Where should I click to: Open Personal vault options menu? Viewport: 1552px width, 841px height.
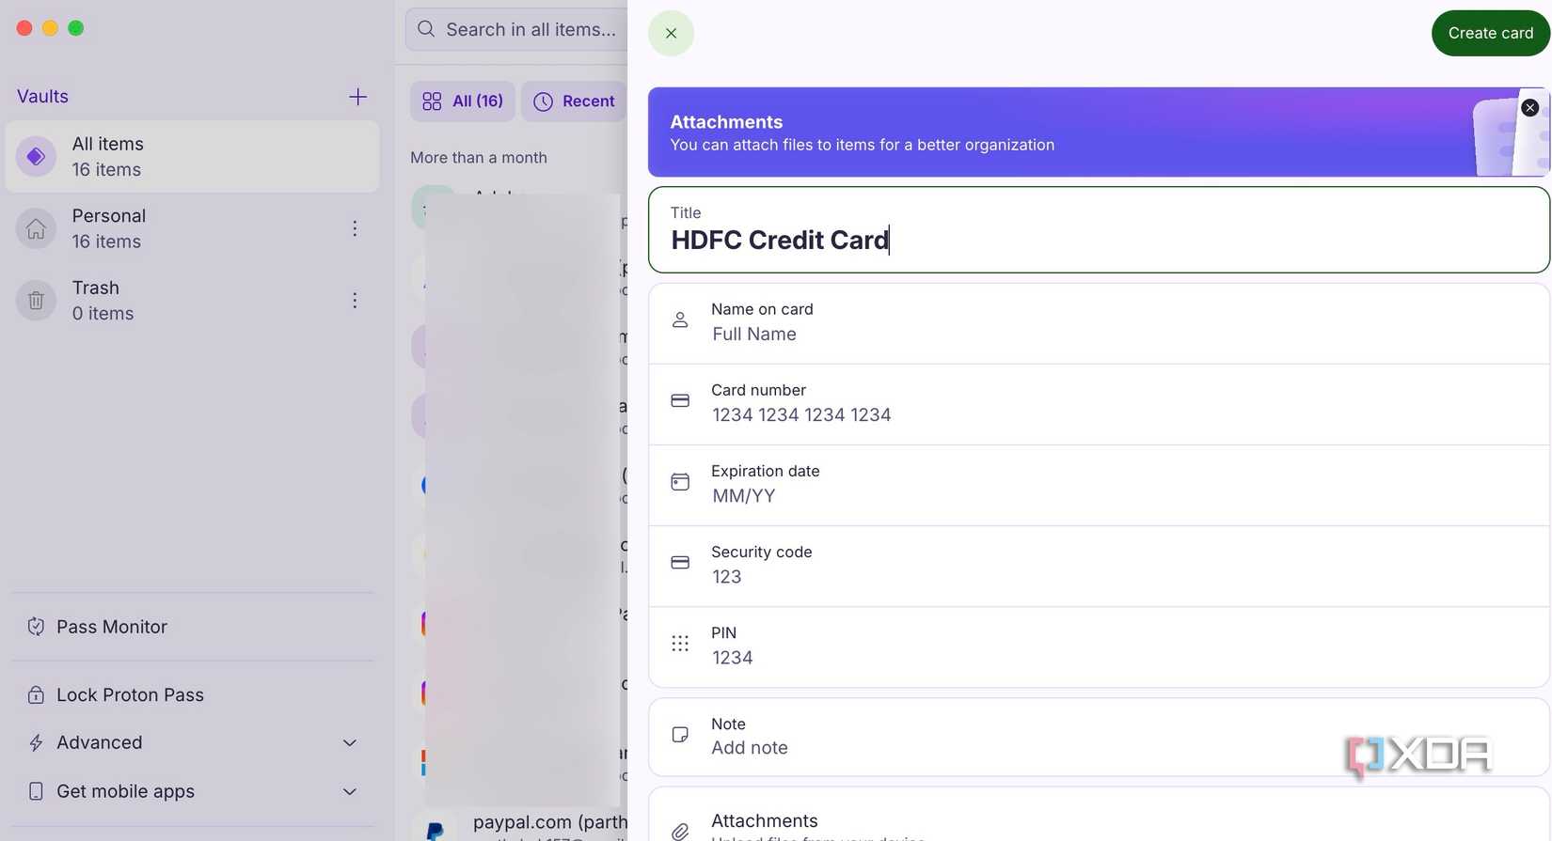pyautogui.click(x=355, y=228)
